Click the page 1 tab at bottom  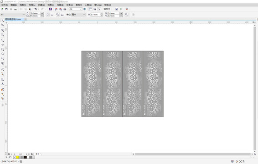pyautogui.click(x=37, y=154)
